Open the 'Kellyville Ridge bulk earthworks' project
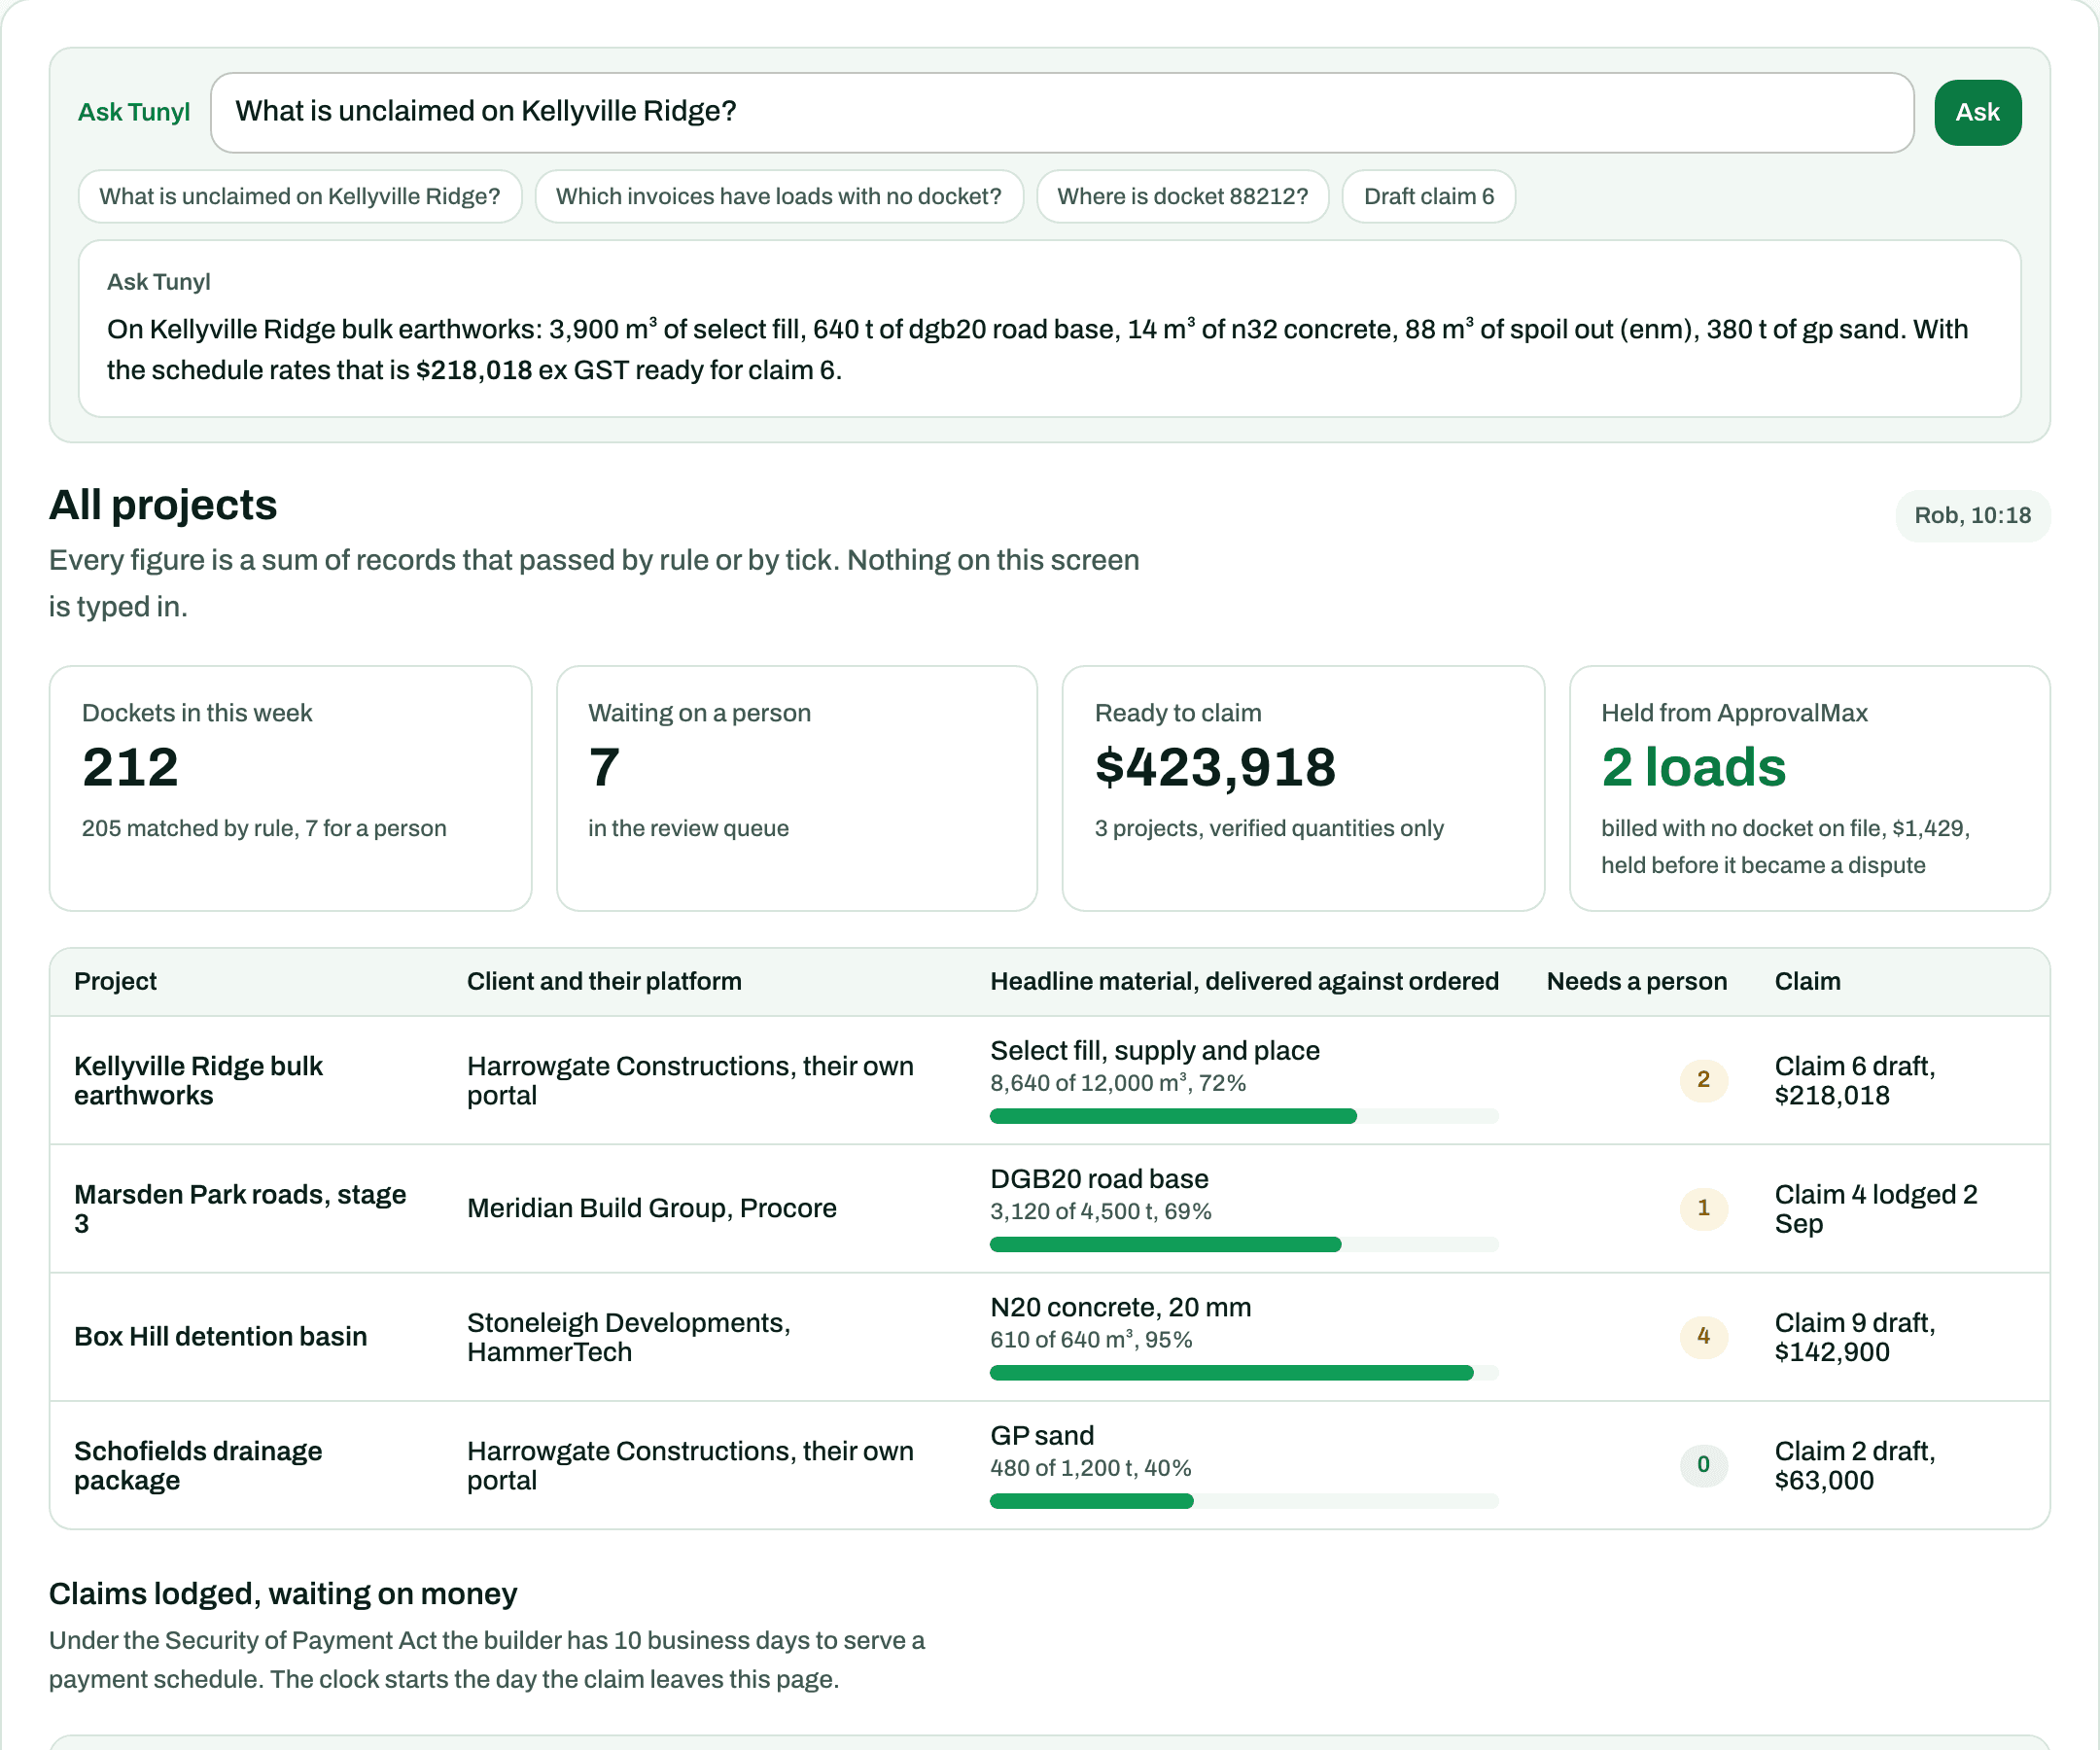 click(x=198, y=1081)
